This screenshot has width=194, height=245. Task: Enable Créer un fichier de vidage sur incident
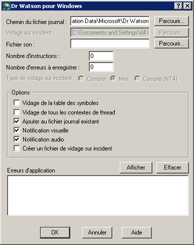coord(17,148)
